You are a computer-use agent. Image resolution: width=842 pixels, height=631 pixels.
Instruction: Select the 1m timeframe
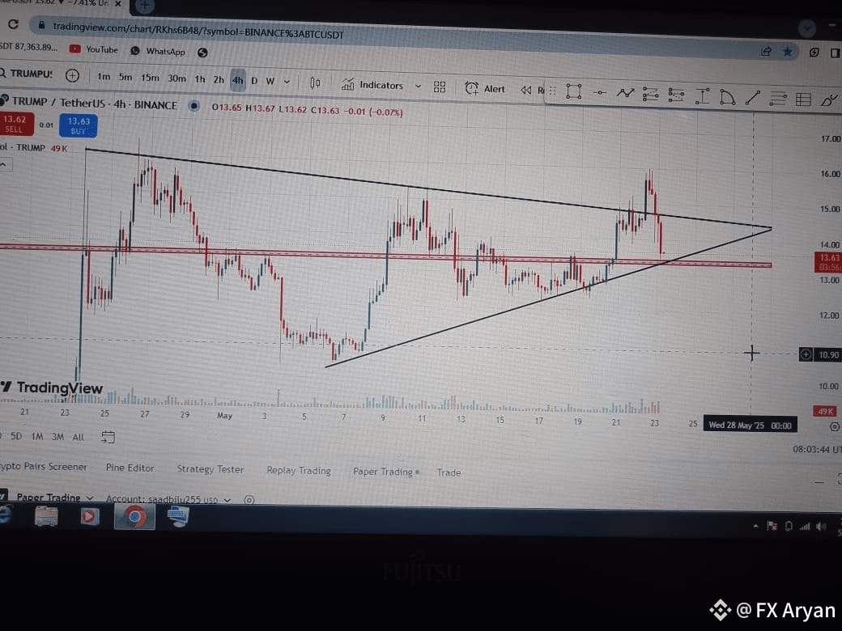[x=104, y=77]
